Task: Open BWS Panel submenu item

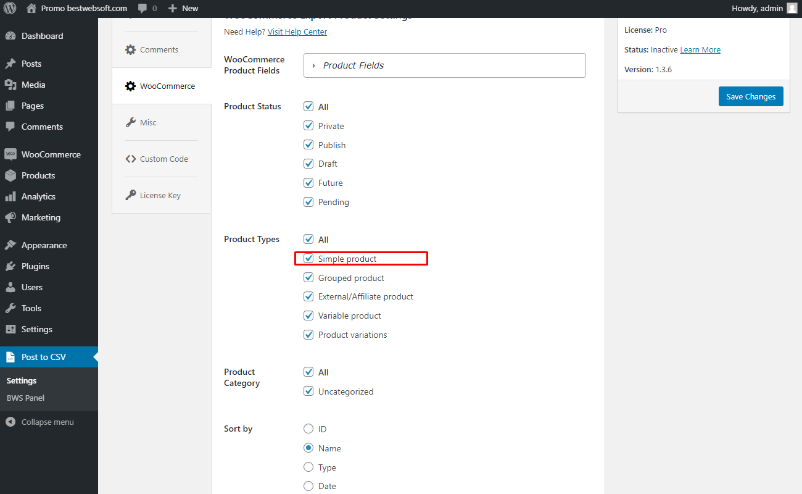Action: (x=25, y=398)
